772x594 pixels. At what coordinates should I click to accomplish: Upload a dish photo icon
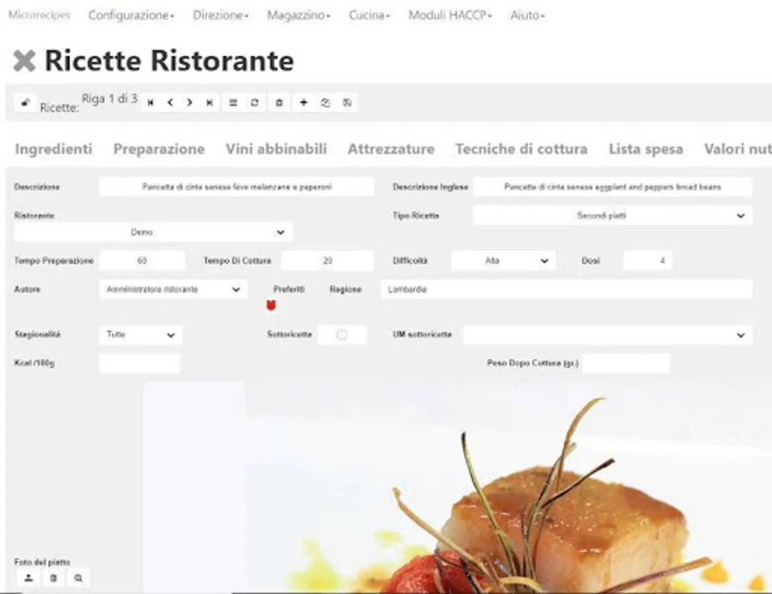tap(28, 578)
